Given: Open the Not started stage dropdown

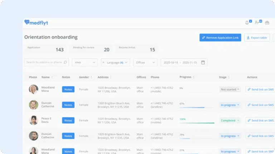Looking at the screenshot, I should click(x=230, y=89).
